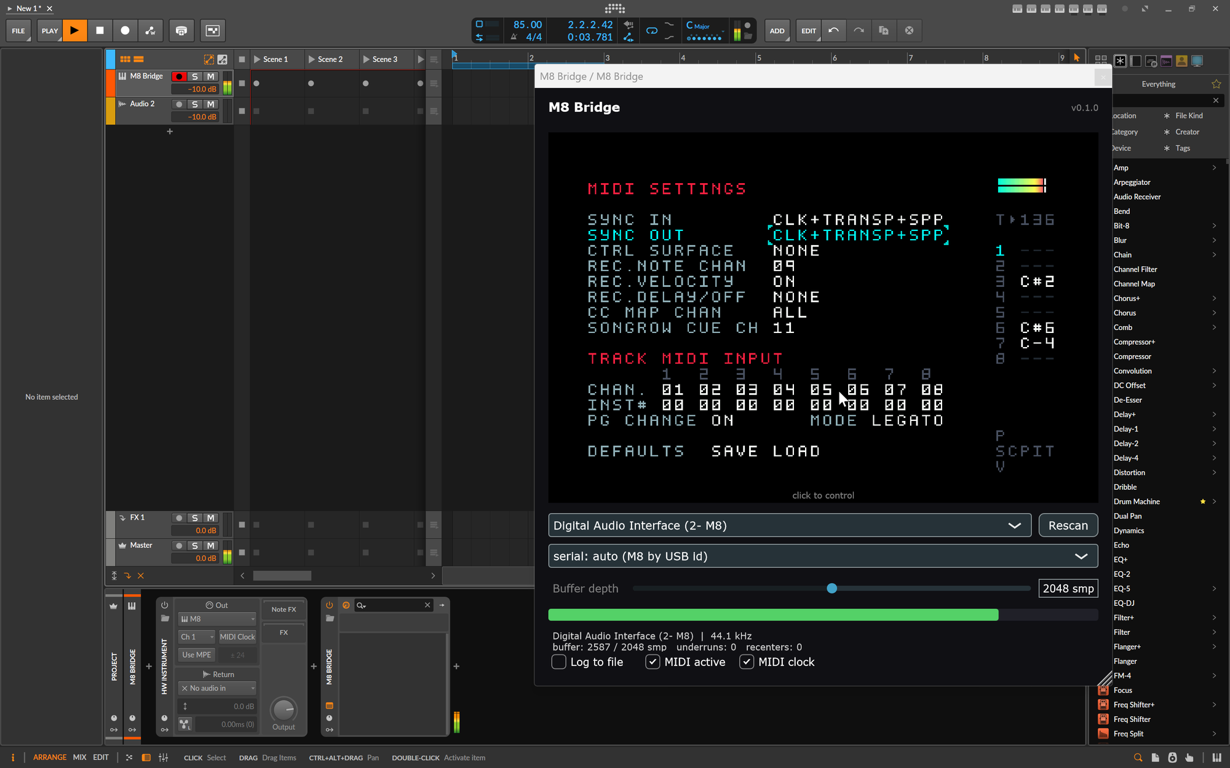Open the PLAY menu
The image size is (1230, 768).
coord(50,30)
